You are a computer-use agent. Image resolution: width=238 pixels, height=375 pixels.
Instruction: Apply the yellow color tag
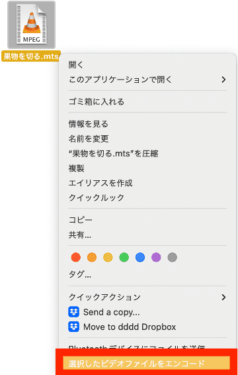coord(108,257)
